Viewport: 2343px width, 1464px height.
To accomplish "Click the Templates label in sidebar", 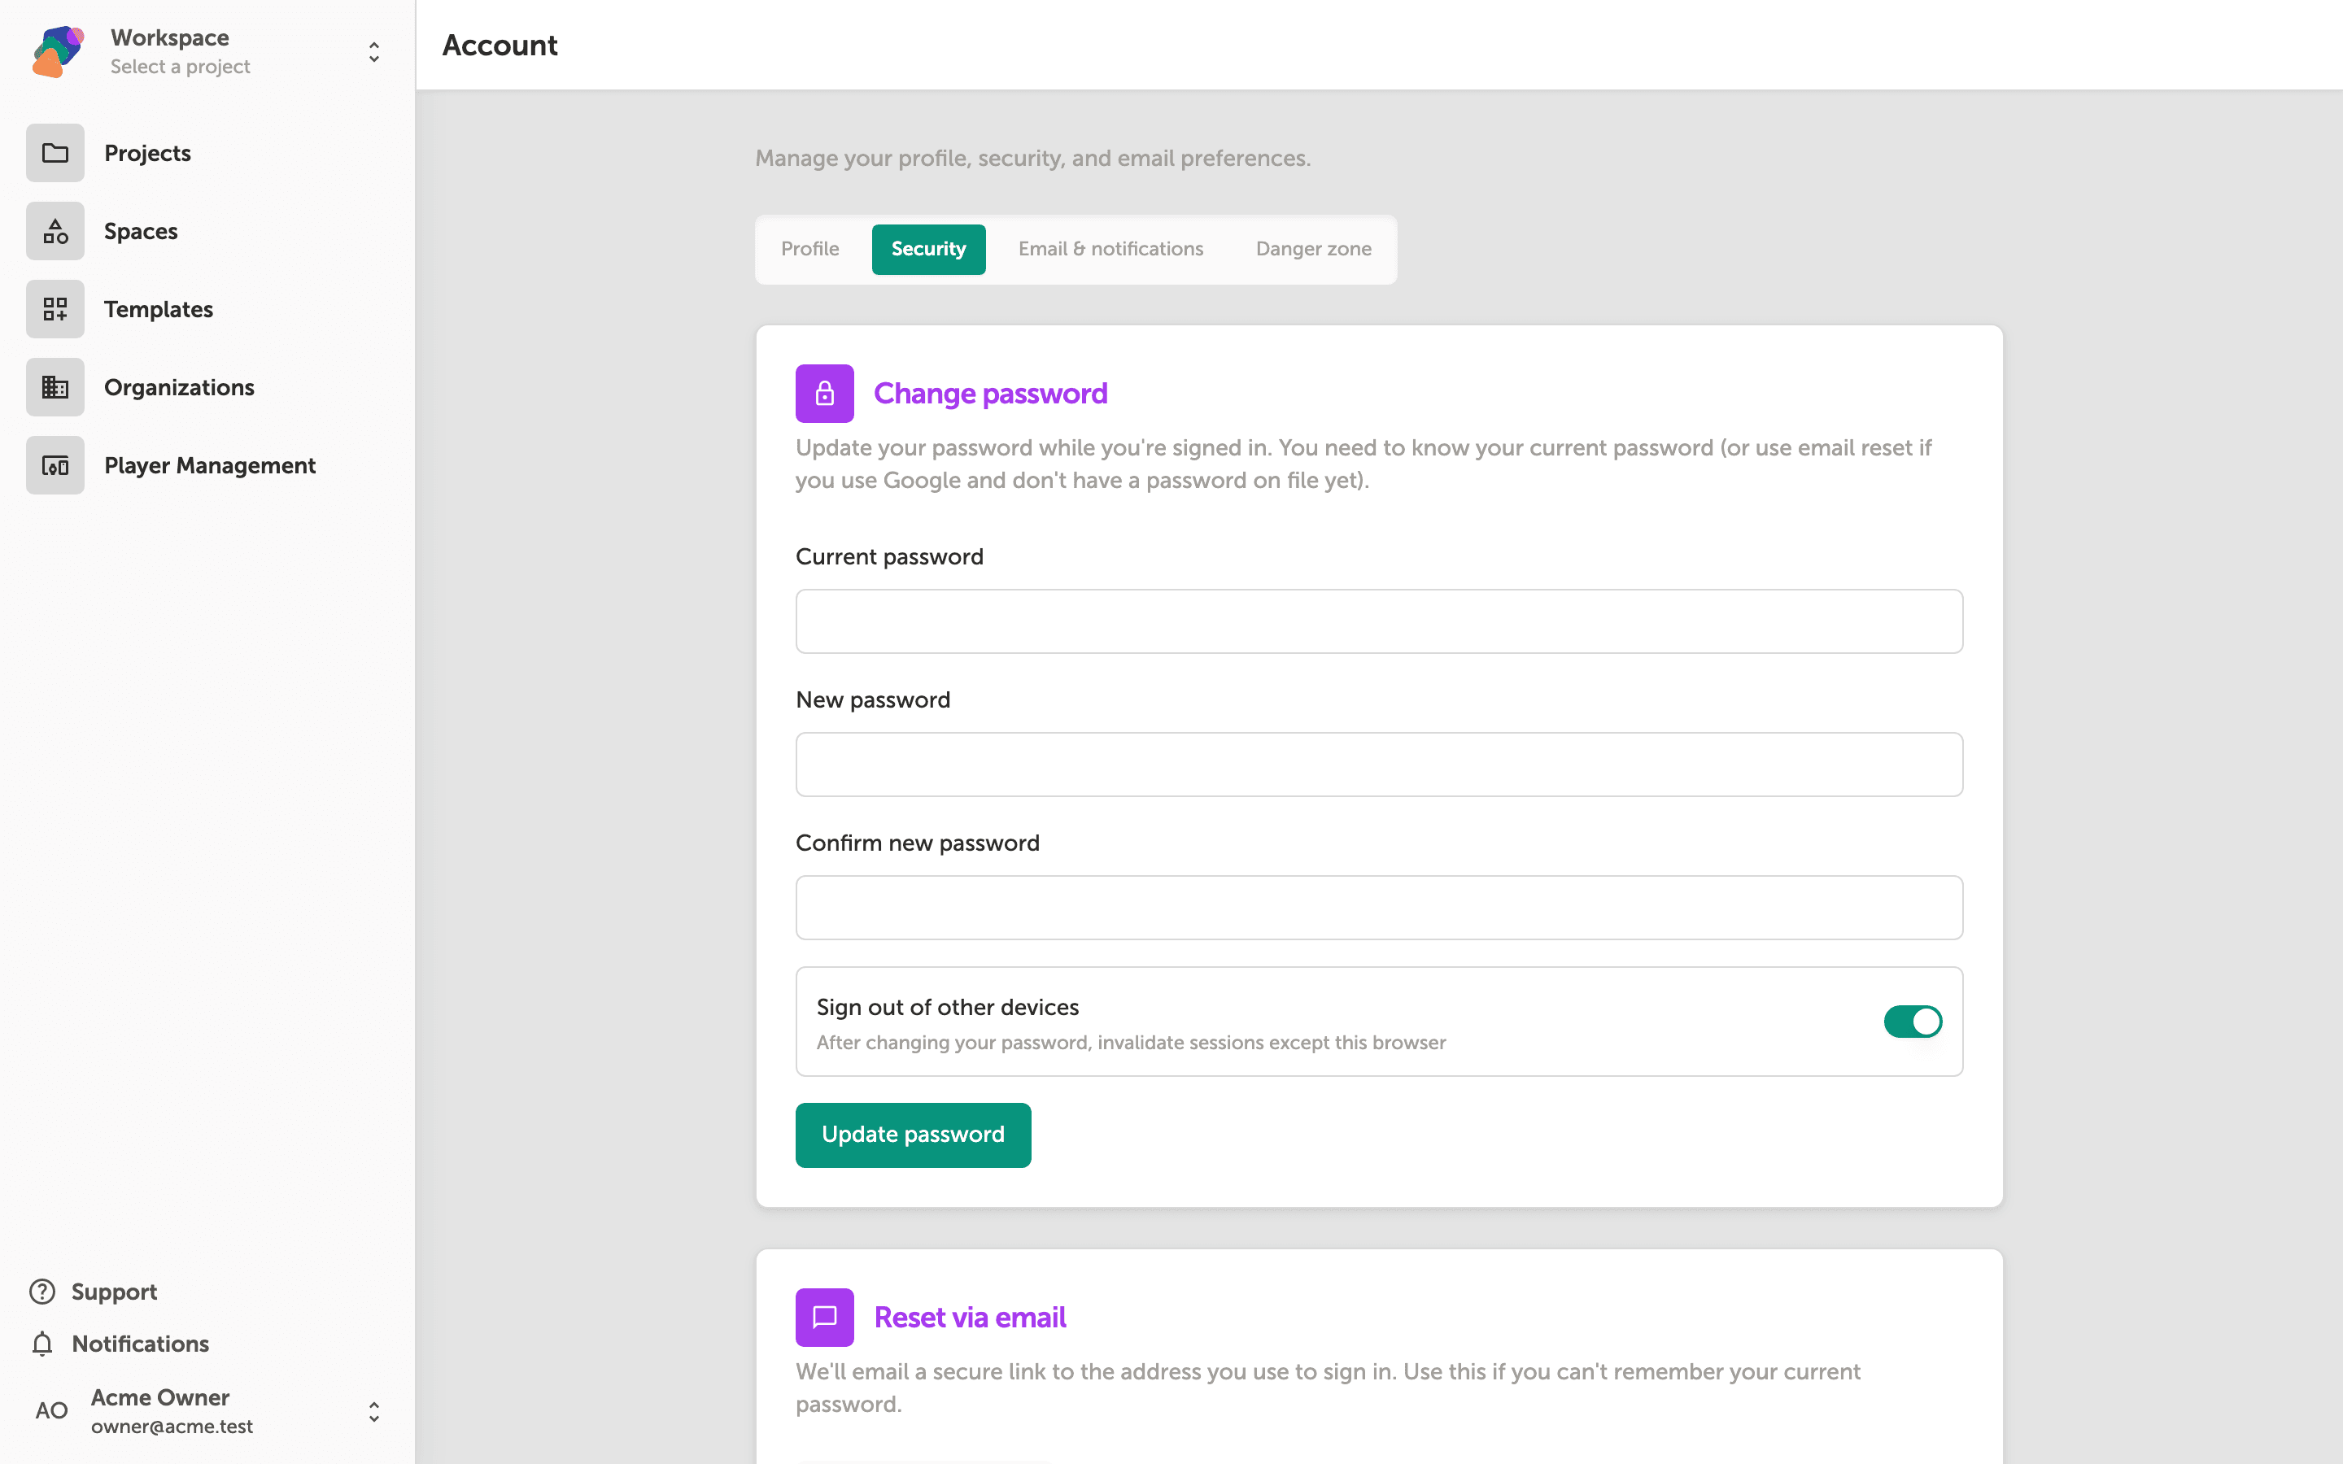I will tap(159, 309).
